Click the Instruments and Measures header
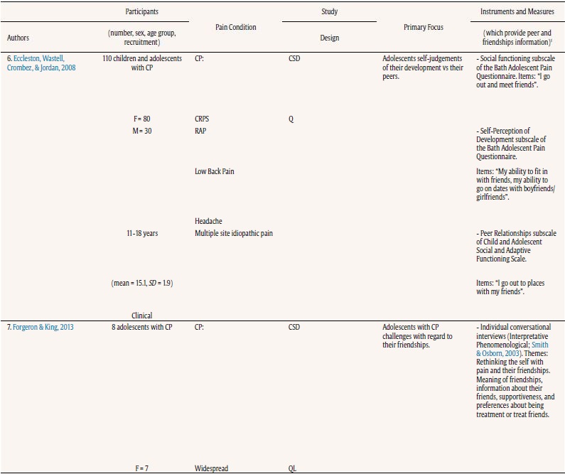This screenshot has width=565, height=474. [x=518, y=11]
